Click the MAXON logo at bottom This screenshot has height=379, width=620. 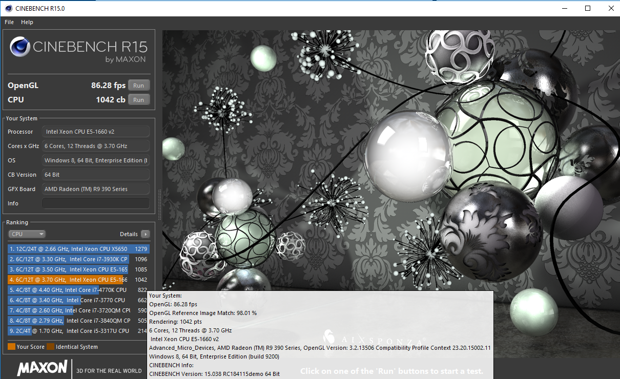tap(42, 368)
